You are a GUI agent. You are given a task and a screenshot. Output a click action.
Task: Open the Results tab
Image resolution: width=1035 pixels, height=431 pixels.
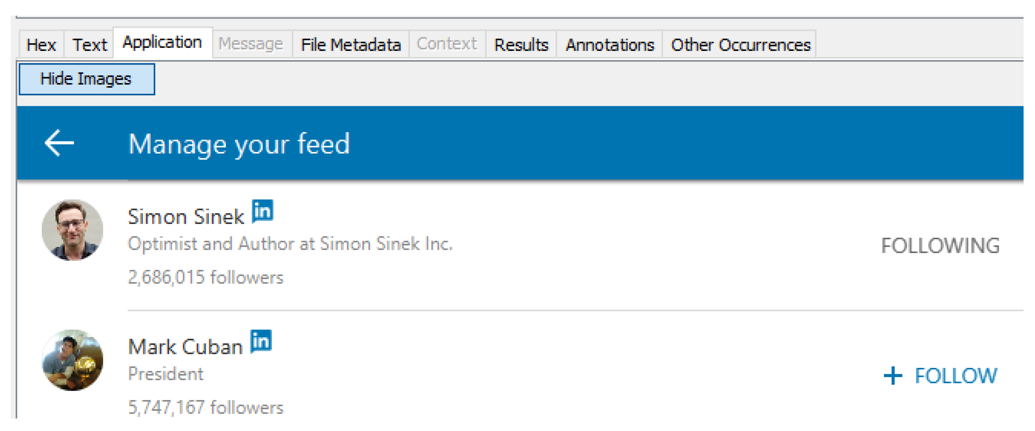click(x=521, y=45)
